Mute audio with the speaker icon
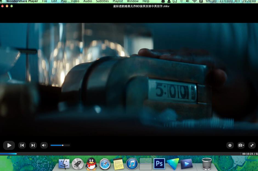This screenshot has height=171, width=258. point(44,145)
